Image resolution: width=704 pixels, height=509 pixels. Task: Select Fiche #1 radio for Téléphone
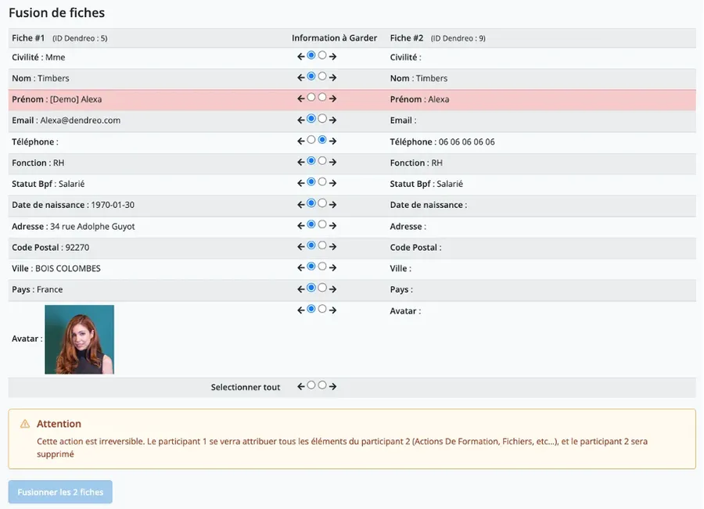click(311, 140)
